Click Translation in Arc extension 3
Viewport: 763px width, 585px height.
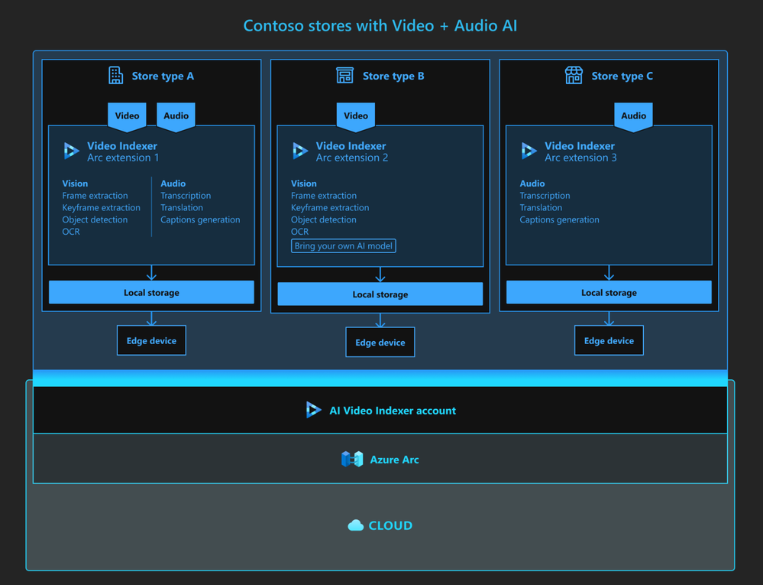541,208
